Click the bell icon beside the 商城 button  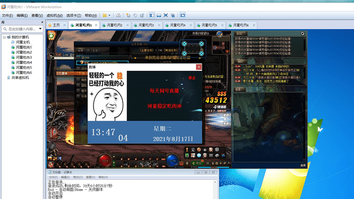pyautogui.click(x=187, y=163)
